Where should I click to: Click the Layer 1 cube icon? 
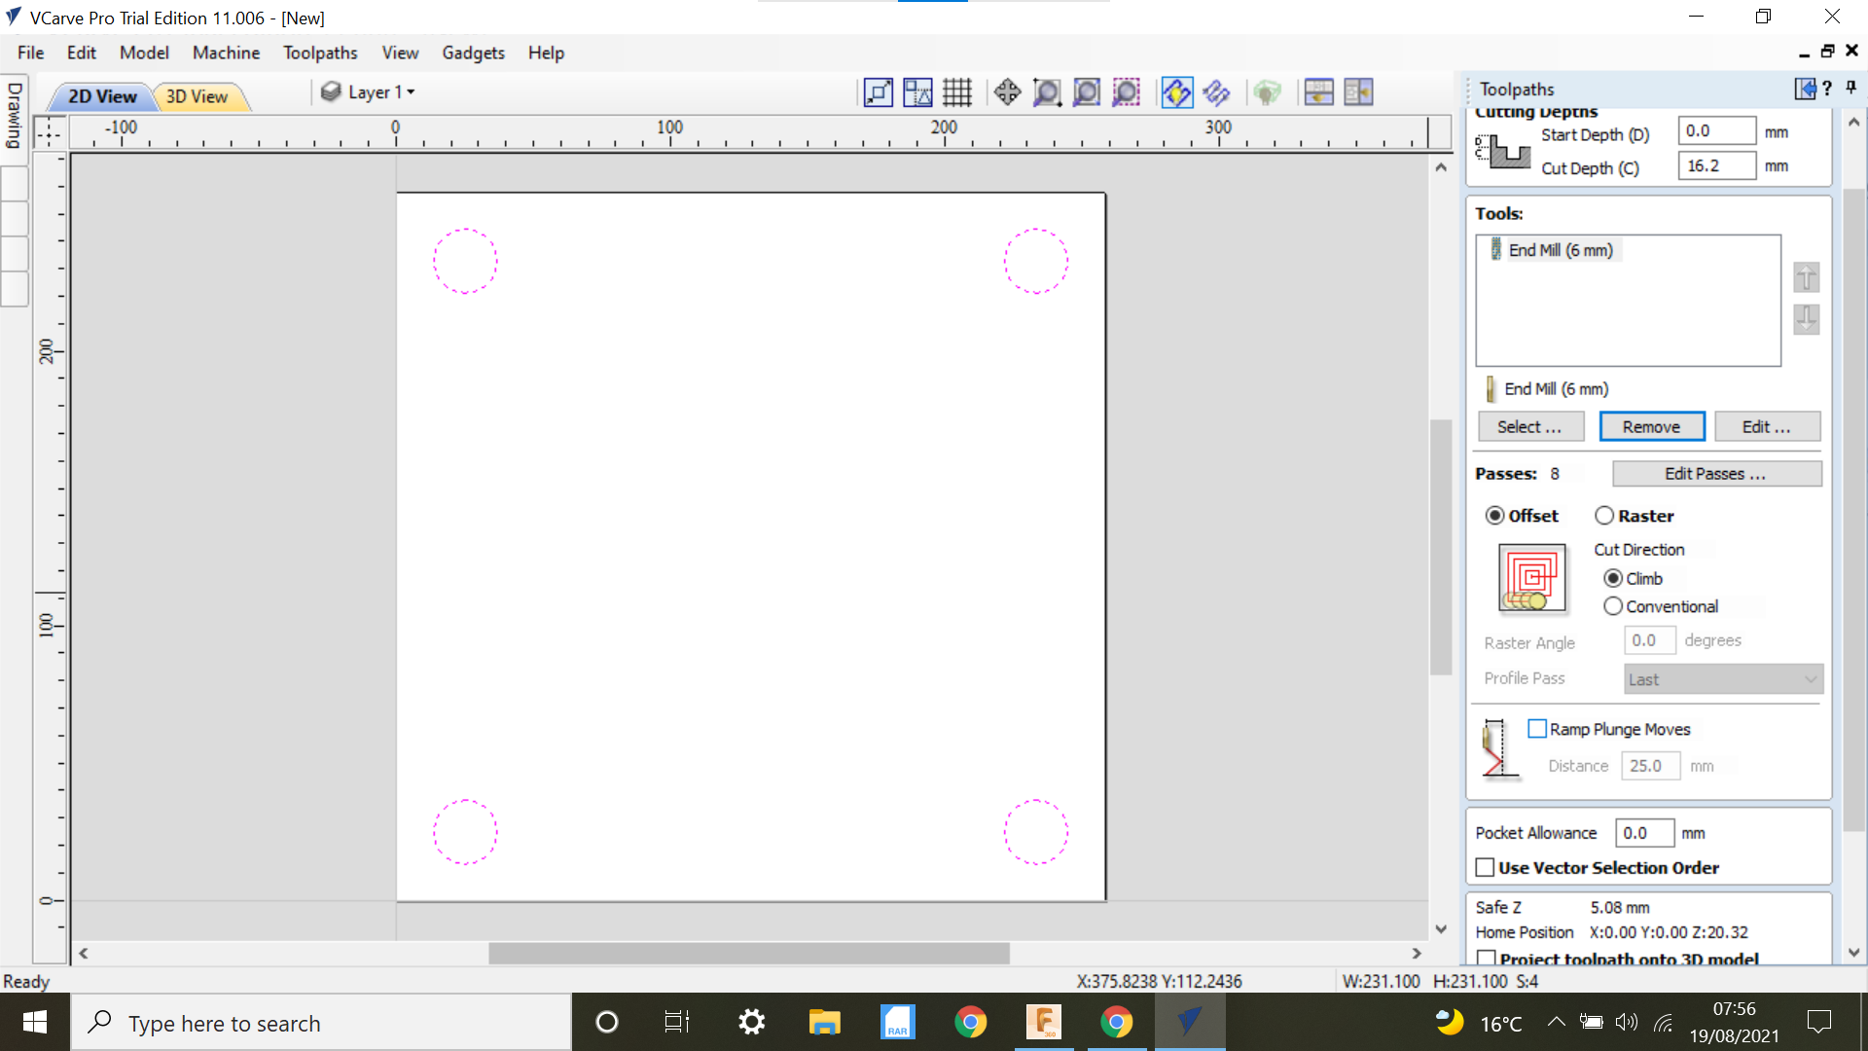coord(331,91)
